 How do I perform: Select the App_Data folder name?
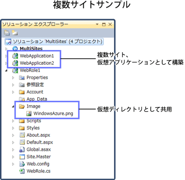pyautogui.click(x=37, y=99)
